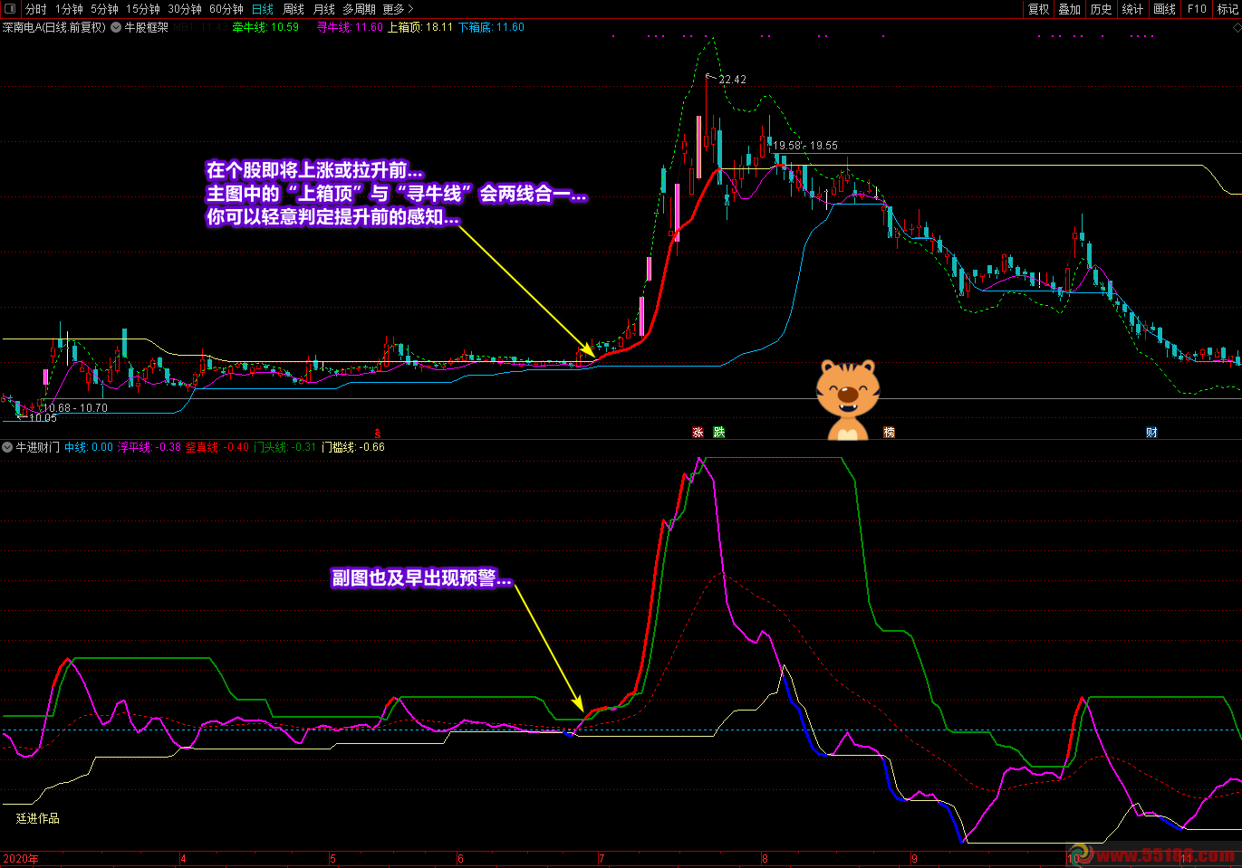Click month 4 on the time axis

[183, 859]
